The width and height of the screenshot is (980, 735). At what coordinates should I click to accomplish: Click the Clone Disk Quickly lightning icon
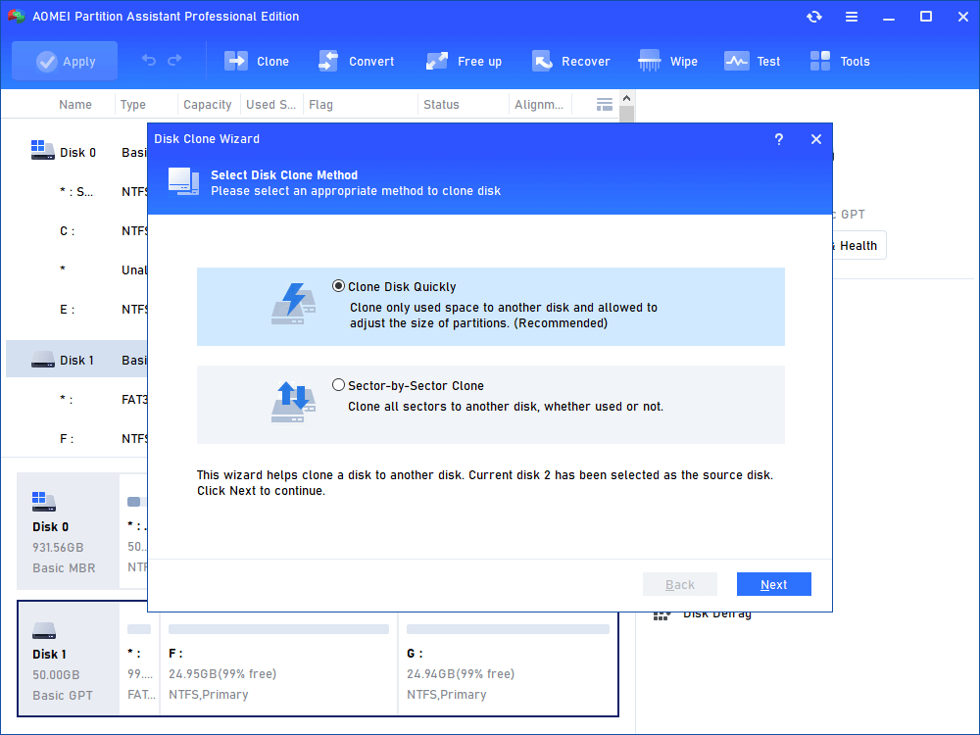click(x=294, y=304)
